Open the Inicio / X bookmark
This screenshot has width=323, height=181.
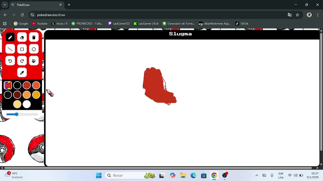[x=59, y=24]
